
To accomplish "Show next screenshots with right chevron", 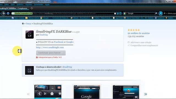I will click(x=145, y=94).
